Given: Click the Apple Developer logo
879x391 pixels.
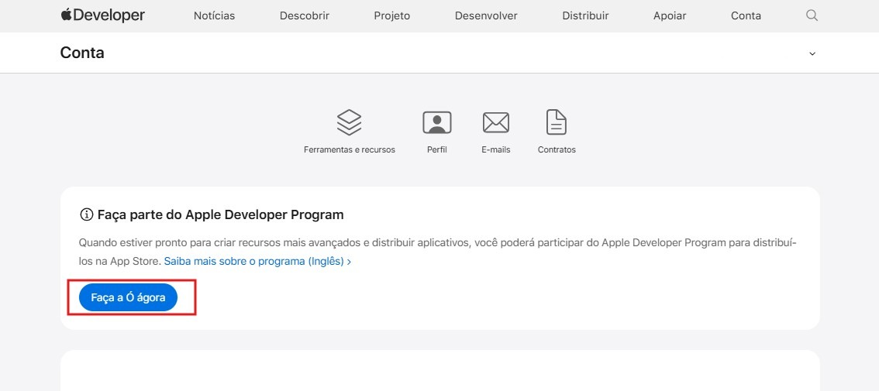Looking at the screenshot, I should coord(102,15).
